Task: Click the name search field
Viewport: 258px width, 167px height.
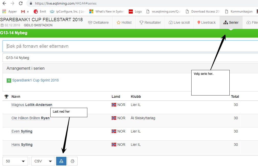Action: 130,46
